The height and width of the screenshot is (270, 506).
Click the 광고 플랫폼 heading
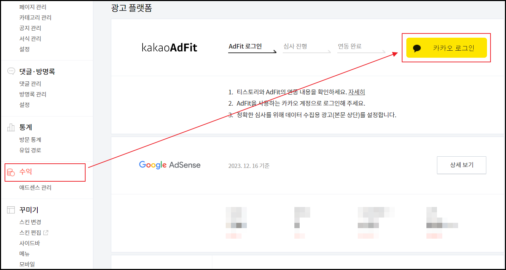point(131,8)
